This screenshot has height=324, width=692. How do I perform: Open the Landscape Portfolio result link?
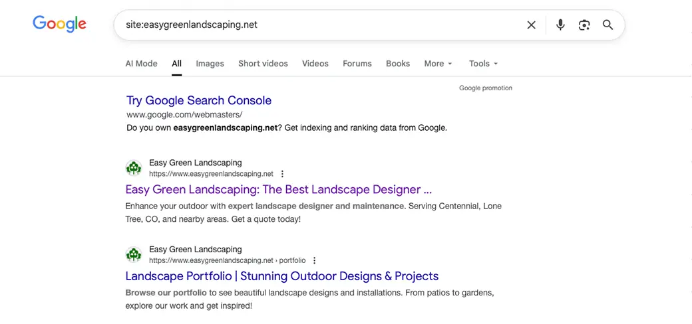coord(281,276)
